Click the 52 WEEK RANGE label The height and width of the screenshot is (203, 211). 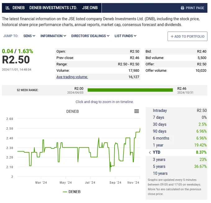click(28, 90)
